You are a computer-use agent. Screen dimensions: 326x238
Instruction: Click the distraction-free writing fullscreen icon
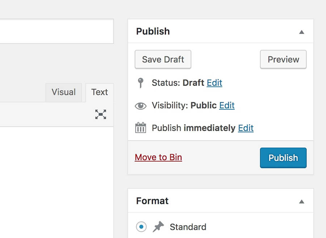click(101, 114)
